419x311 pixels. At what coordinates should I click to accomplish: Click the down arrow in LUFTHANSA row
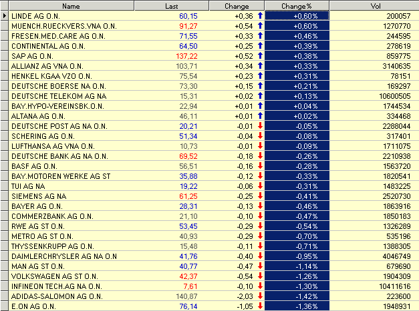260,146
